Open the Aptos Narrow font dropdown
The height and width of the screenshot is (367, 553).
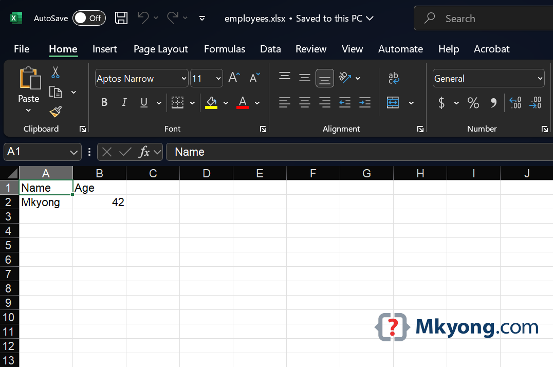(184, 79)
